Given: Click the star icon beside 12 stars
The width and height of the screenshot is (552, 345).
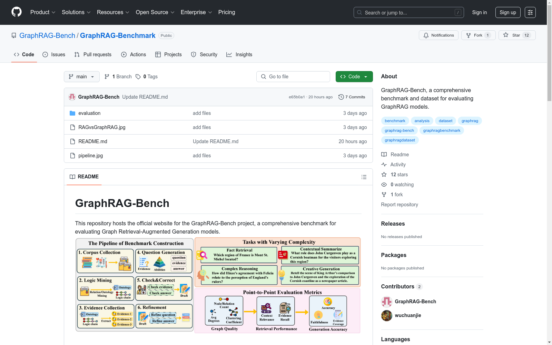Looking at the screenshot, I should pos(384,175).
